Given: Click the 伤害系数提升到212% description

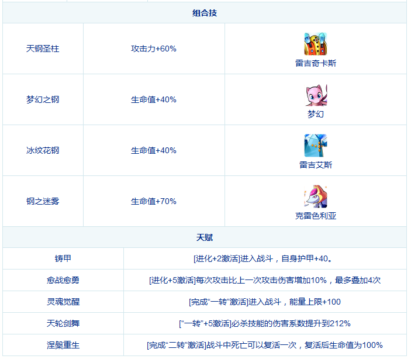Looking at the screenshot, I should (312, 323).
